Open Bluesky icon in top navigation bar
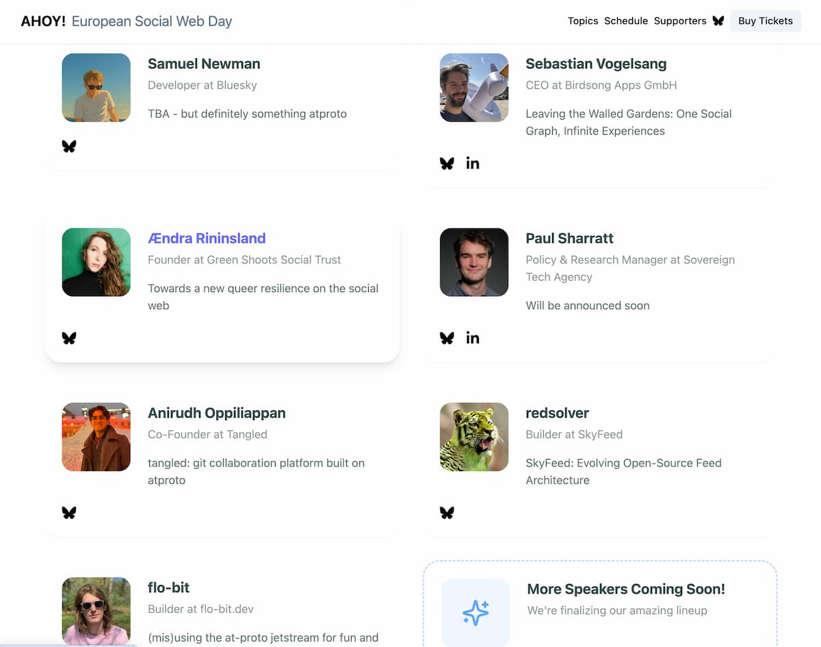821x647 pixels. [x=718, y=21]
